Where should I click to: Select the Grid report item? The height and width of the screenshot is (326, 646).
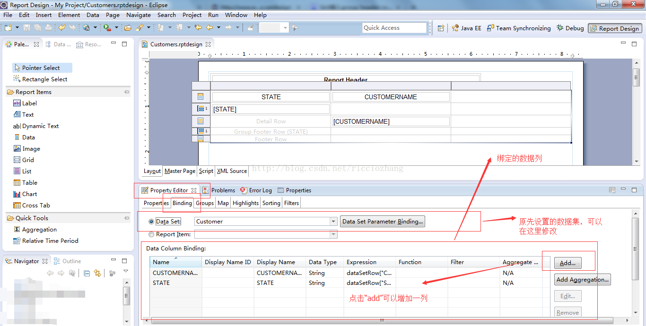[24, 160]
